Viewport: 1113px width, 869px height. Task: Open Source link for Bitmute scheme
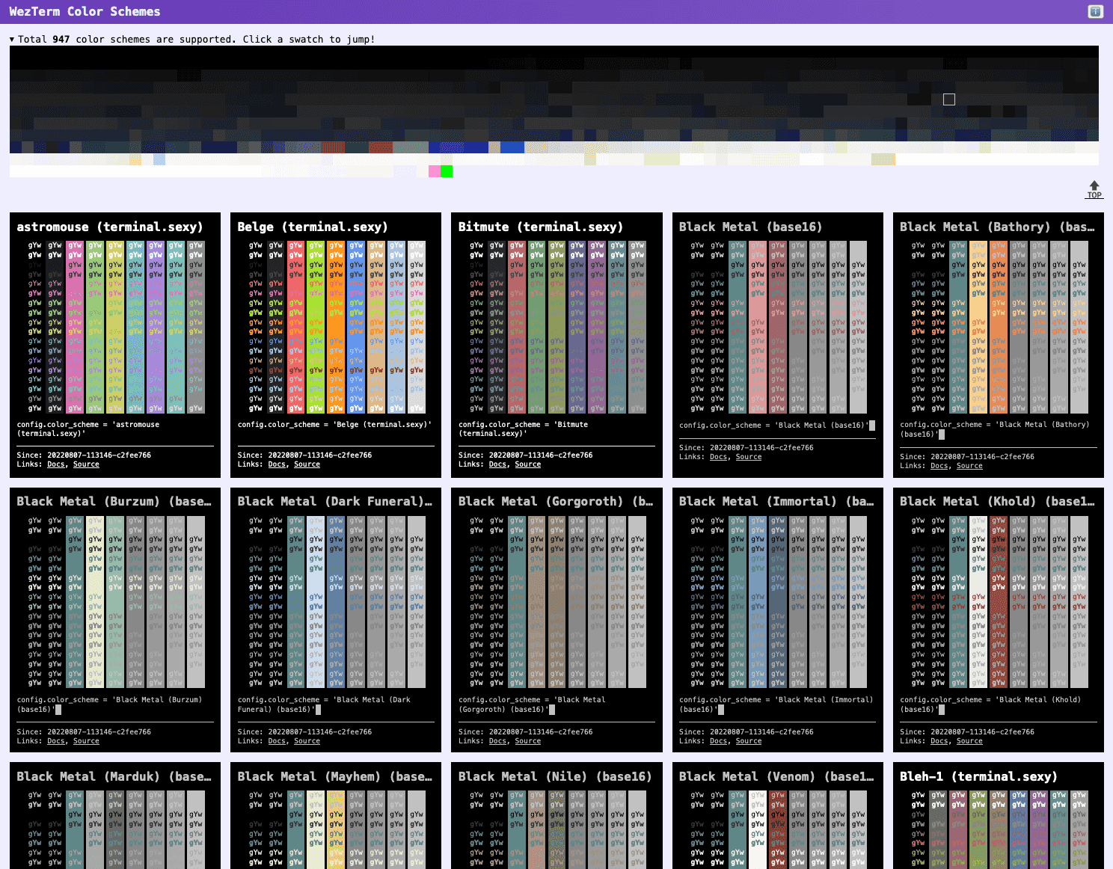coord(527,464)
